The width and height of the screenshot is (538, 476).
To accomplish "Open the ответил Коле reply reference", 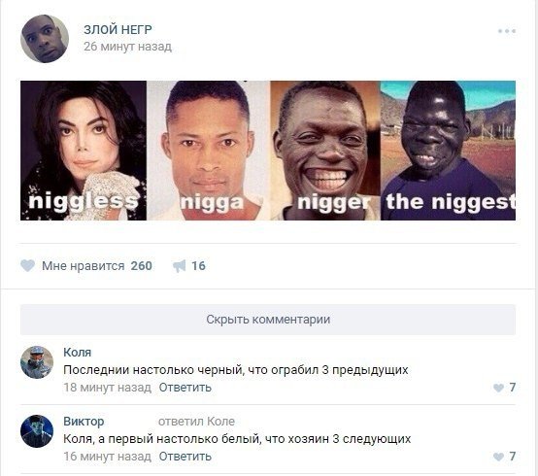I will click(x=196, y=422).
